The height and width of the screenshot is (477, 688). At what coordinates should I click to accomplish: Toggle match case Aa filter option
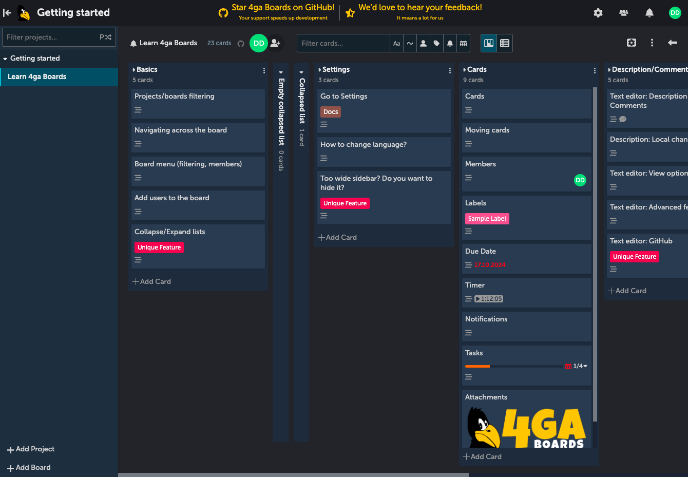click(396, 43)
